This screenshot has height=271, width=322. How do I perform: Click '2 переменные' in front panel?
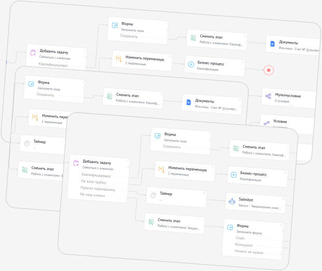pos(178,174)
